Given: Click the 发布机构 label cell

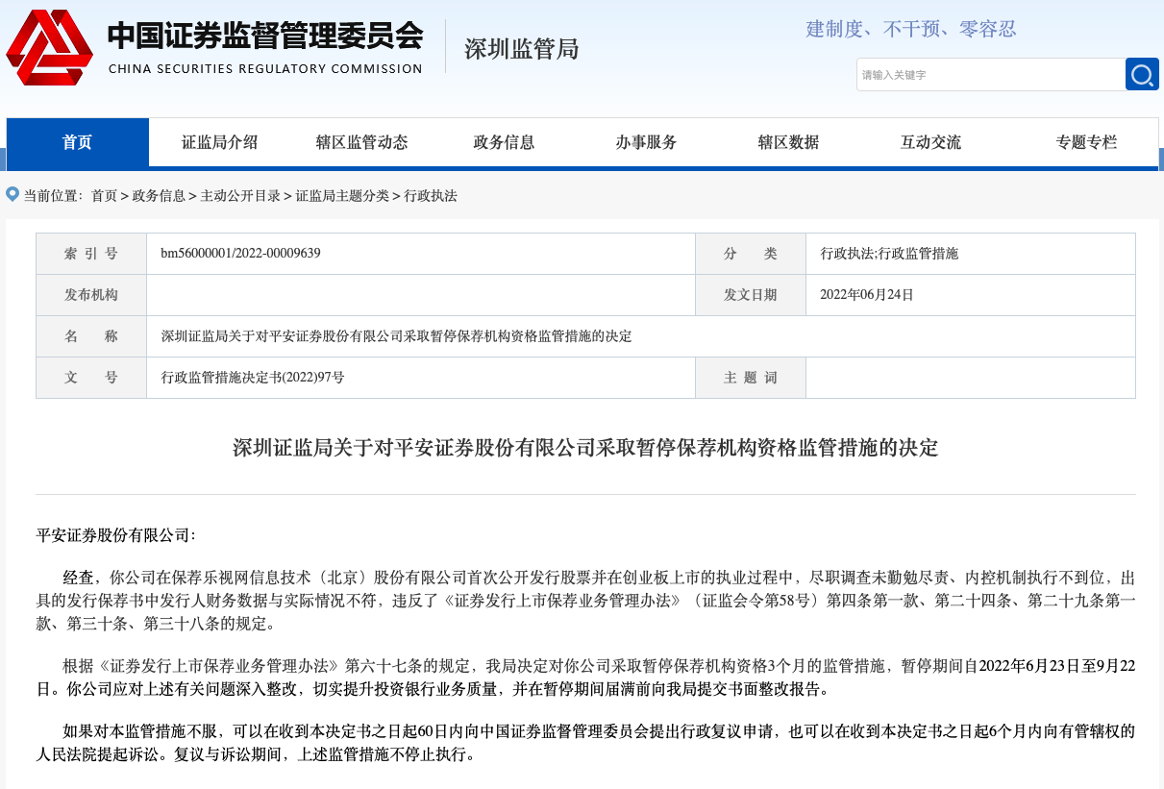Looking at the screenshot, I should click(x=91, y=295).
